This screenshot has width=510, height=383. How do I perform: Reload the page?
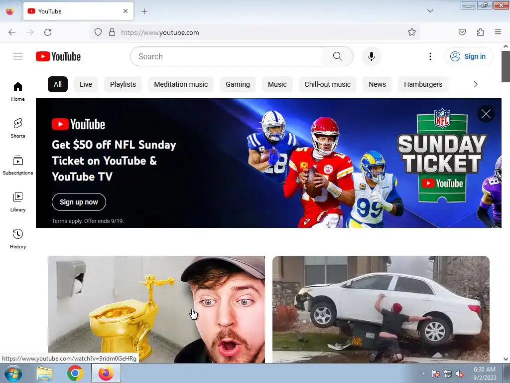point(48,32)
